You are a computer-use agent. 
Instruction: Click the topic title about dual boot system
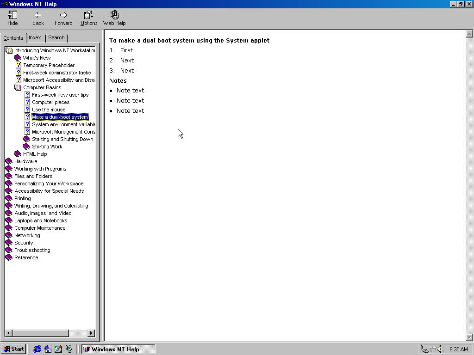point(189,41)
